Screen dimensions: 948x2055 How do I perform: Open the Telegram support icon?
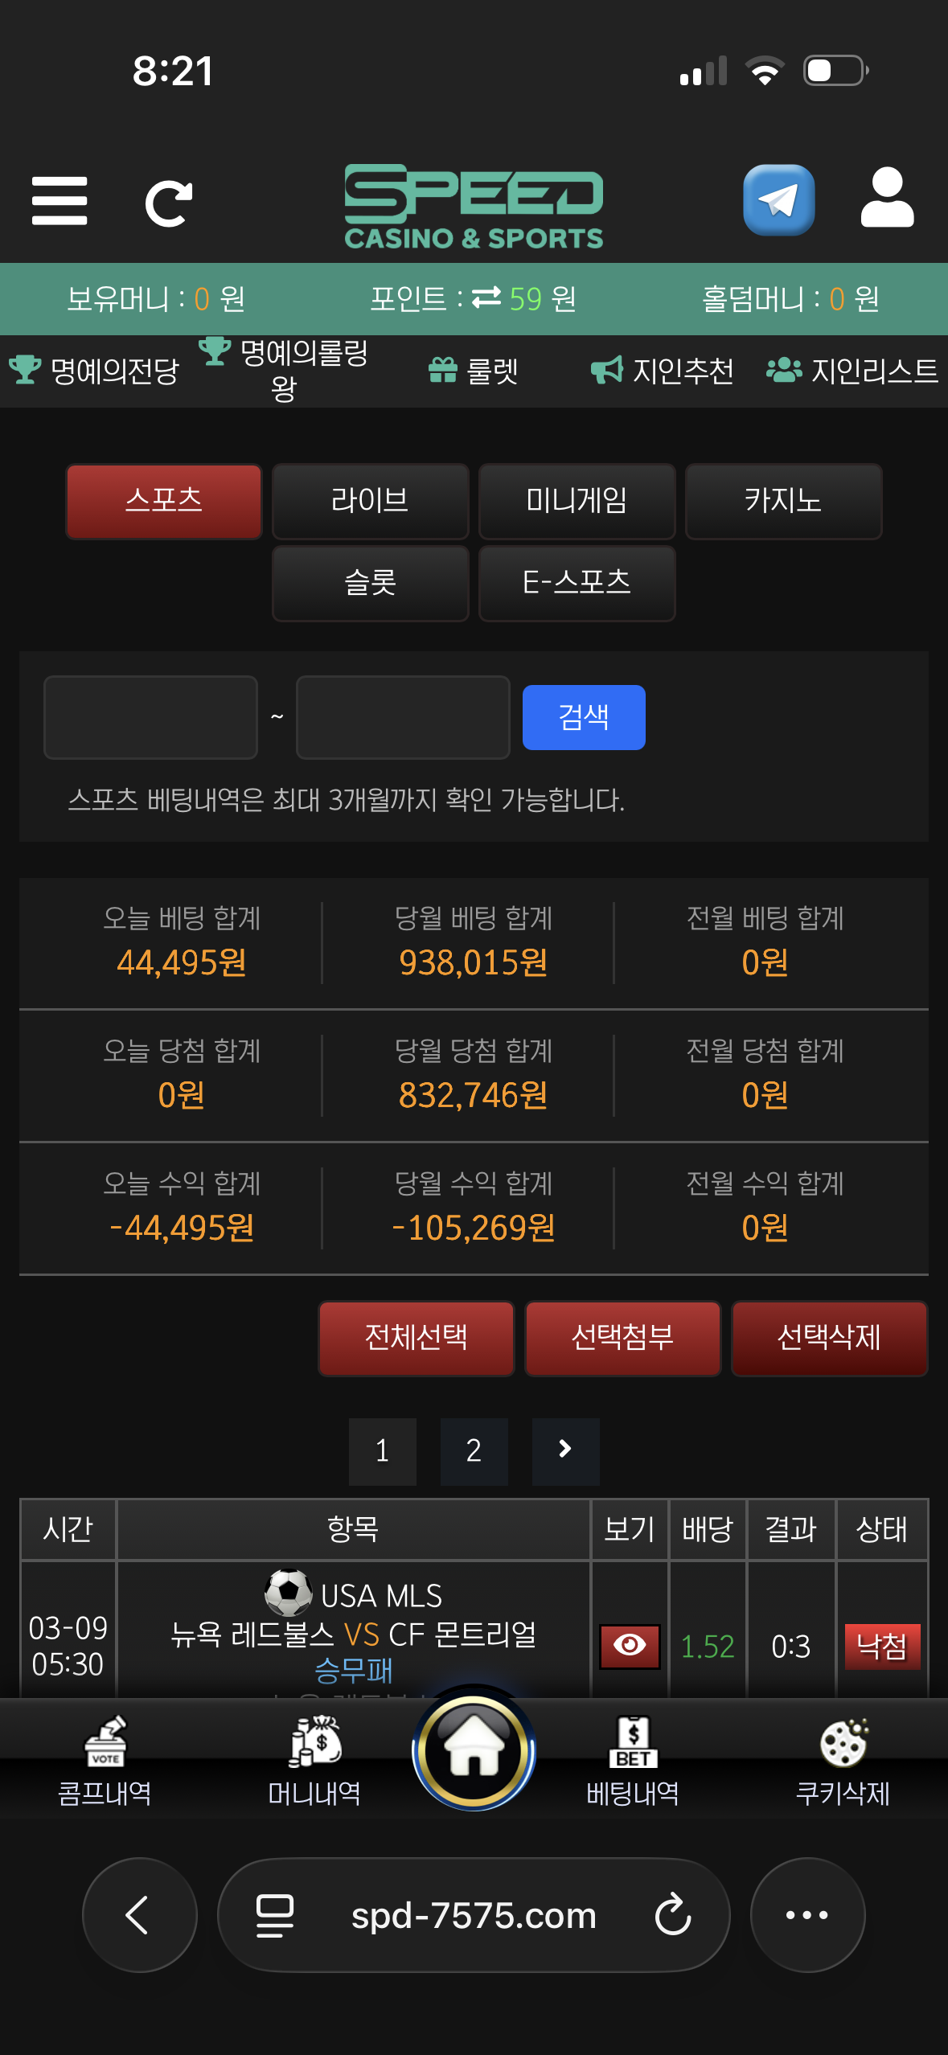778,200
